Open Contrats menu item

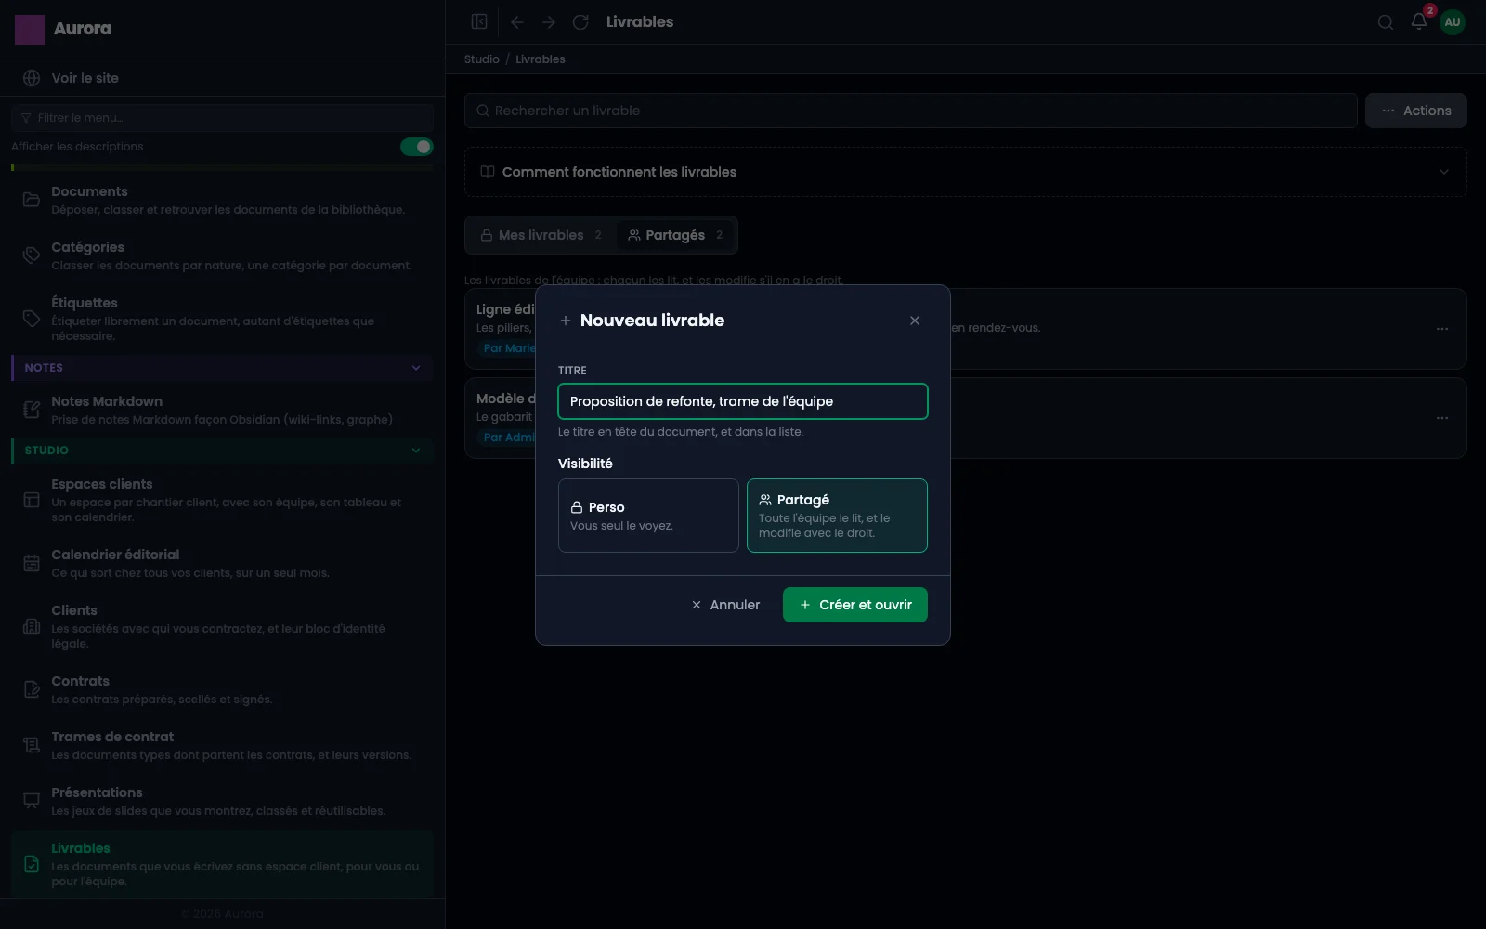(x=223, y=689)
